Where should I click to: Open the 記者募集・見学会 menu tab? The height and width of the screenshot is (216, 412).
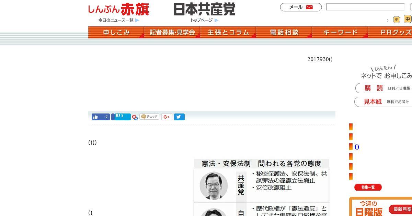point(172,32)
